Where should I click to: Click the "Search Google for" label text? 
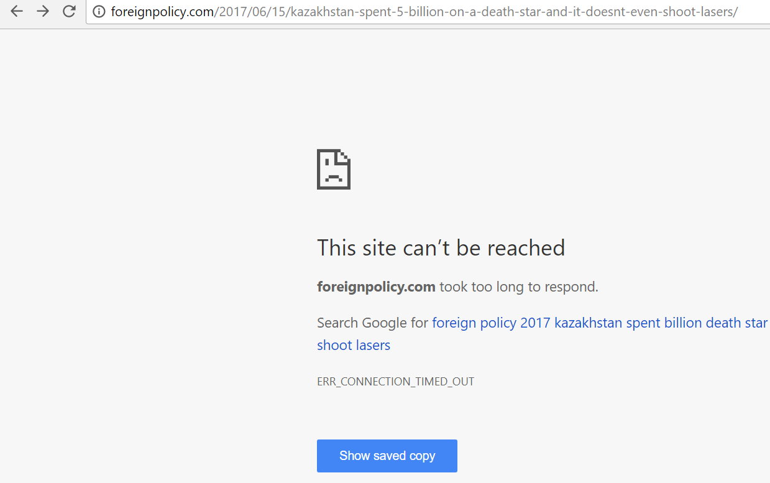(372, 323)
